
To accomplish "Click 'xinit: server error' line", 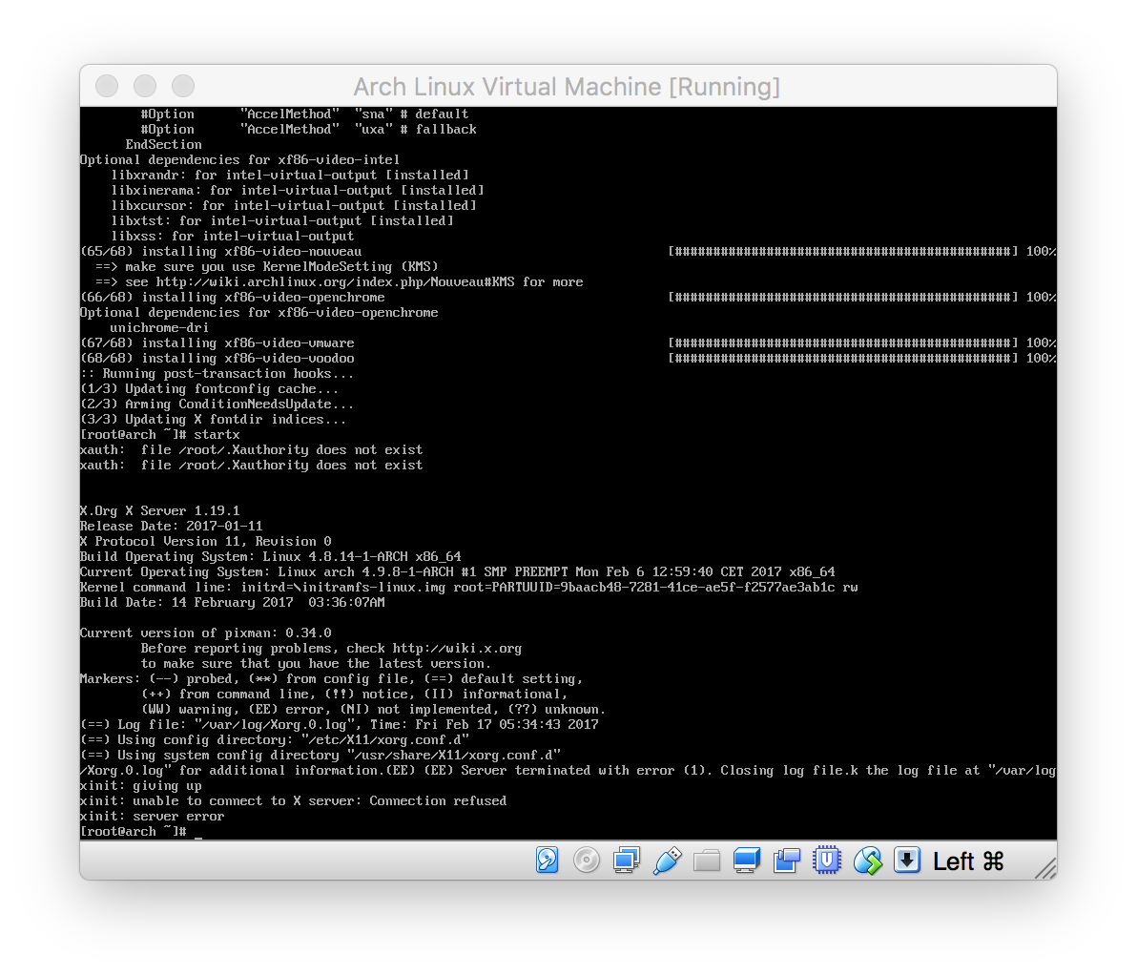I will point(153,816).
